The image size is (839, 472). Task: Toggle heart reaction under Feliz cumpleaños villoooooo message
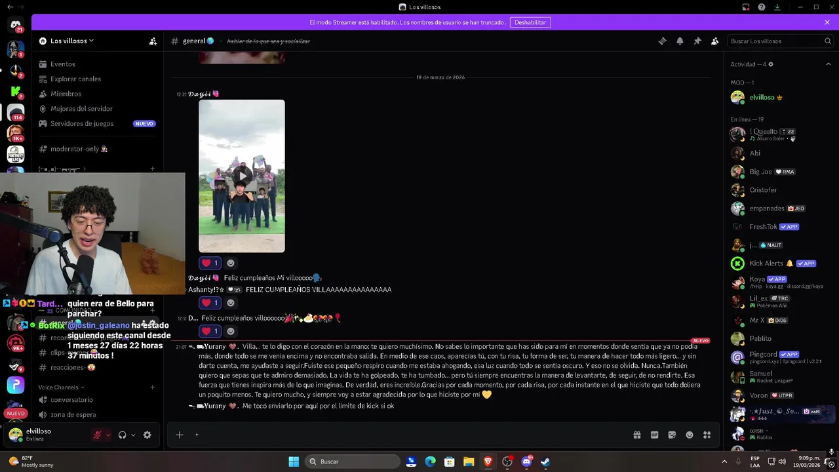tap(210, 331)
